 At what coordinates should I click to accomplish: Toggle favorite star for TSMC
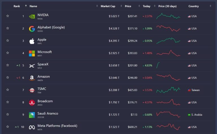[x=8, y=90]
